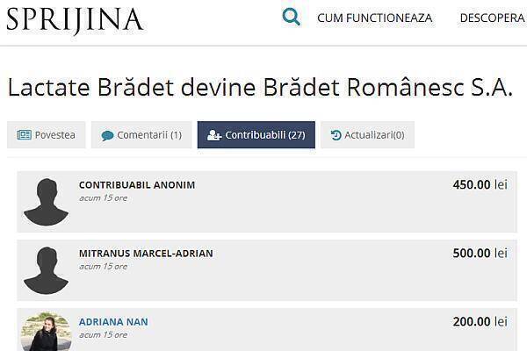527x351 pixels.
Task: Click the search magnifier icon
Action: coord(292,17)
